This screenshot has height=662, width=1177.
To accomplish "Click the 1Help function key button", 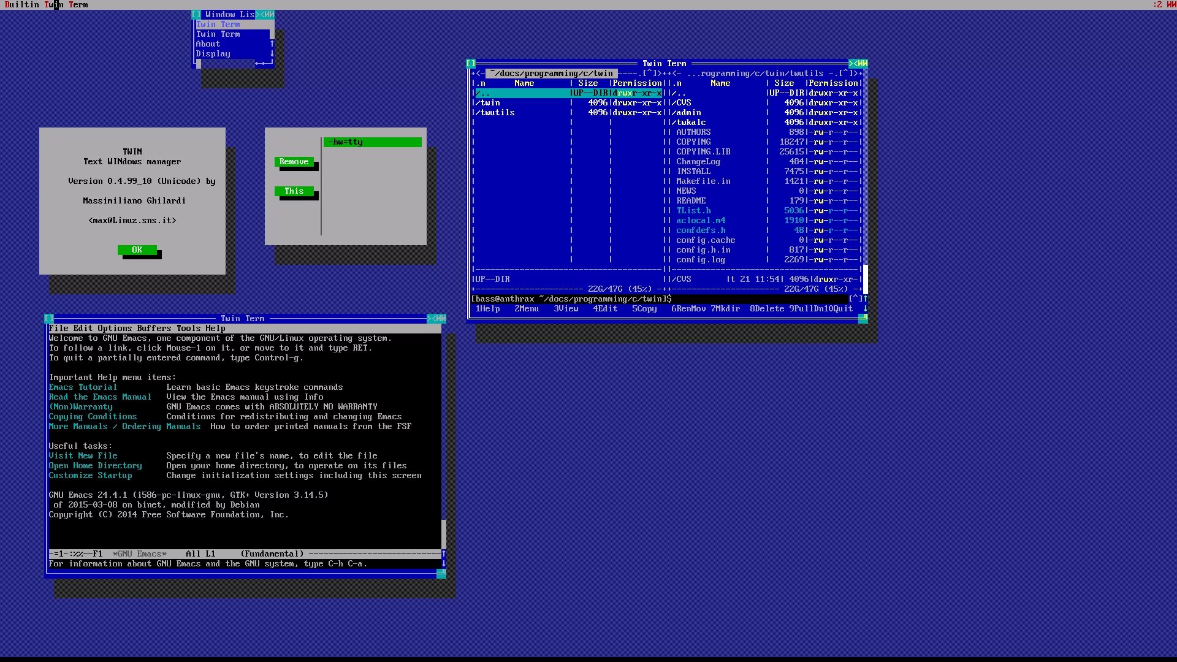I will pyautogui.click(x=488, y=308).
